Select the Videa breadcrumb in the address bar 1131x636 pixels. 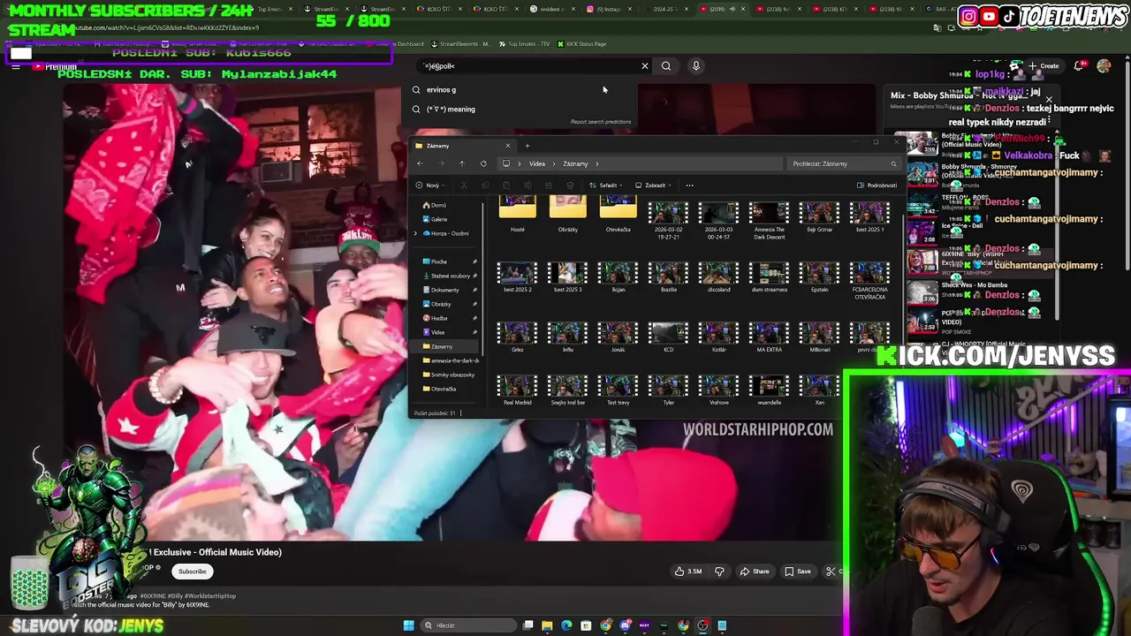pyautogui.click(x=537, y=163)
